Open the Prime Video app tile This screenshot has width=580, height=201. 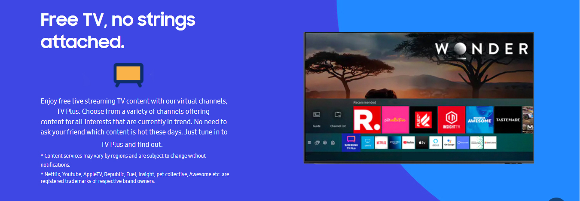pos(394,142)
